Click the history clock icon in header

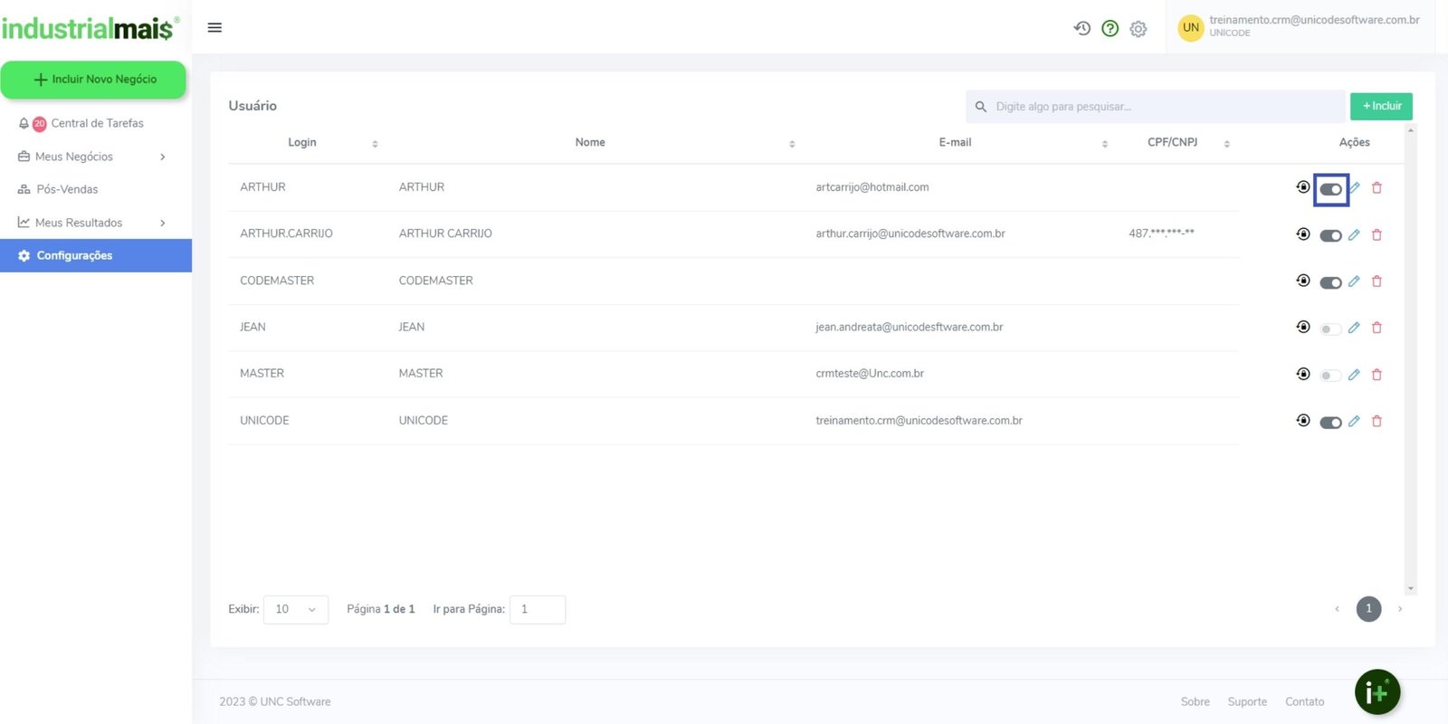(x=1081, y=28)
